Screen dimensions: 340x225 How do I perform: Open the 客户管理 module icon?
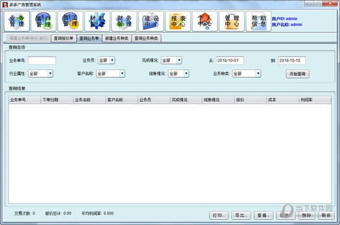[x=44, y=21]
